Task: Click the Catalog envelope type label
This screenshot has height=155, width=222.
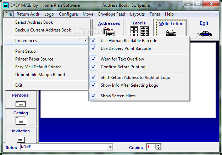Action: click(21, 113)
